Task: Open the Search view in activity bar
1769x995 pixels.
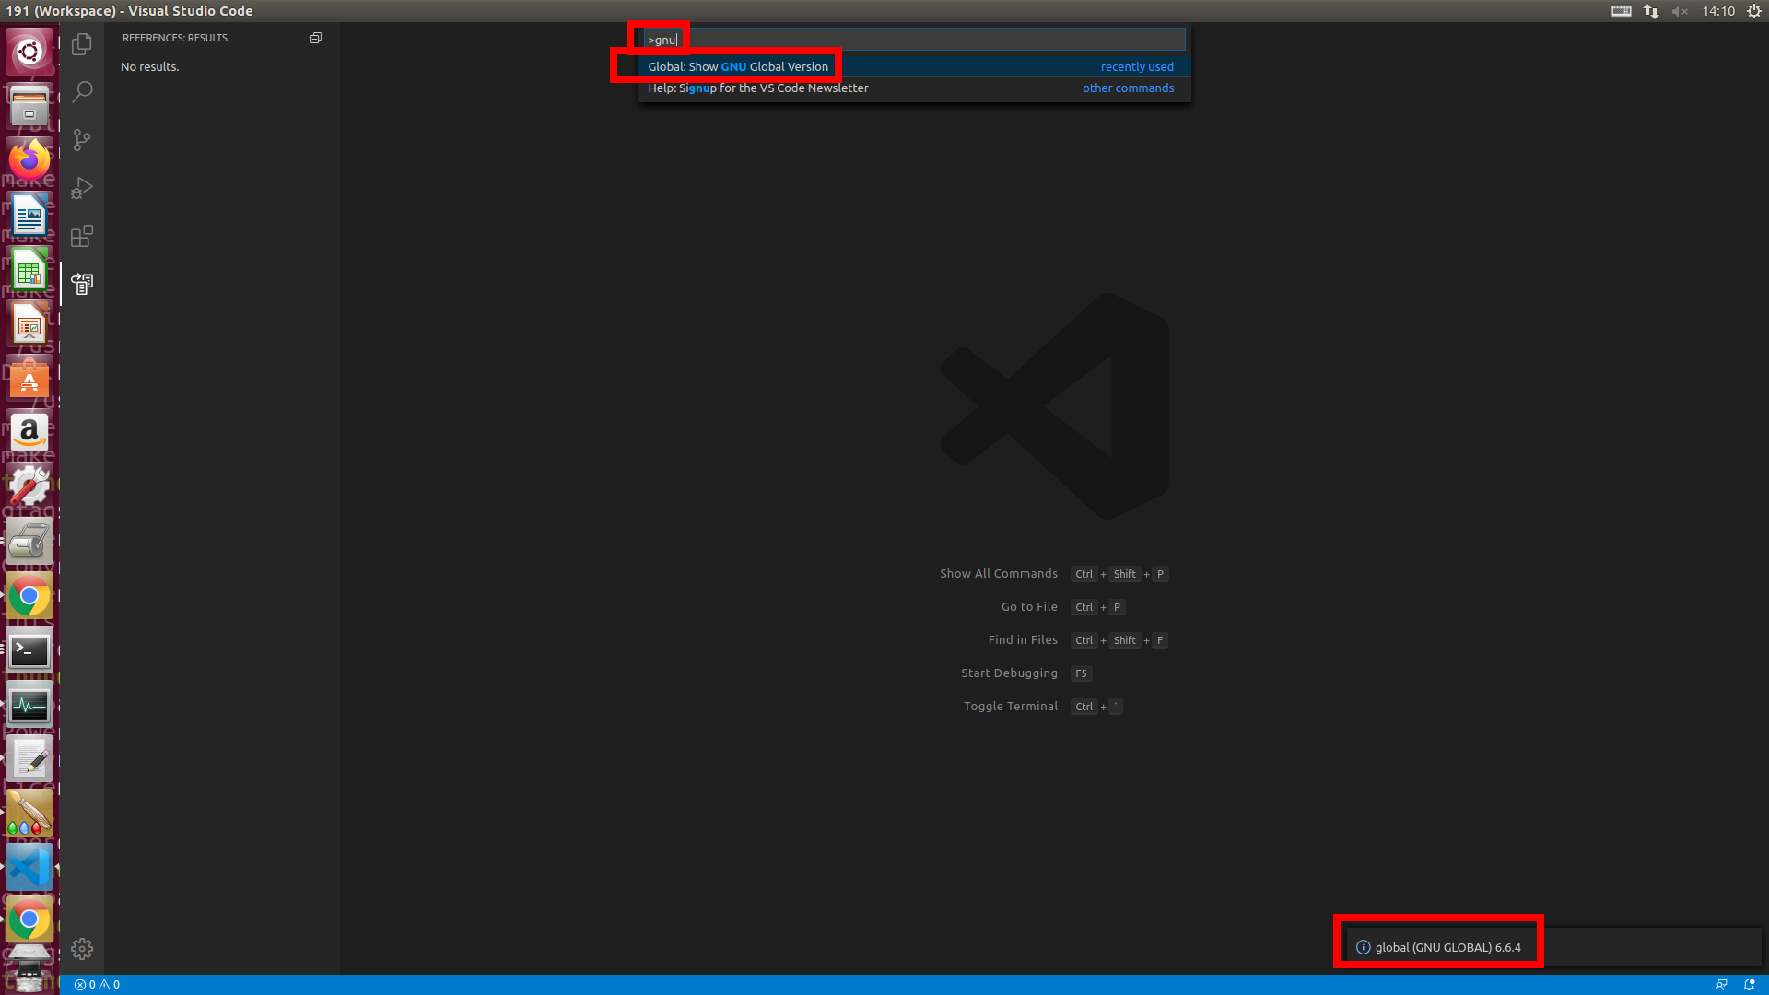Action: pos(82,92)
